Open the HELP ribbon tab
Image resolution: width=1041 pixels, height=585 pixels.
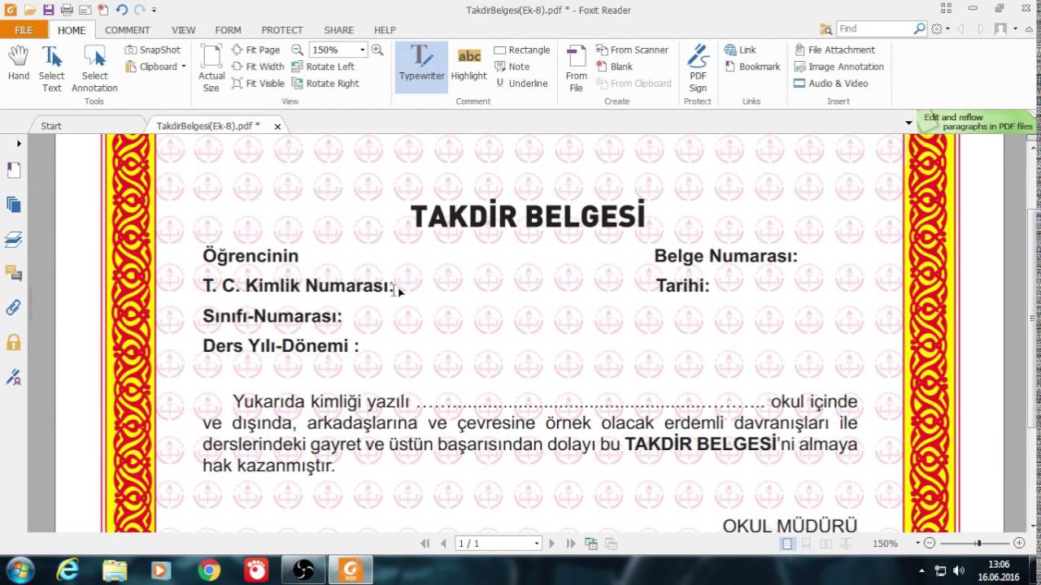(x=385, y=30)
